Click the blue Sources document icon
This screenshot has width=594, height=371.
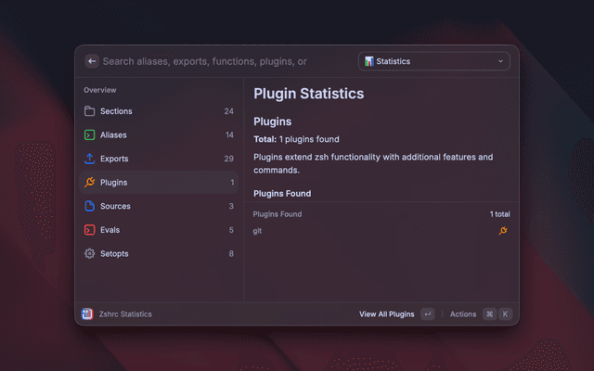point(90,206)
